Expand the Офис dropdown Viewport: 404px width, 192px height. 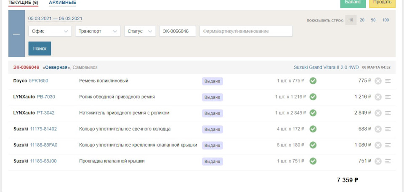50,31
